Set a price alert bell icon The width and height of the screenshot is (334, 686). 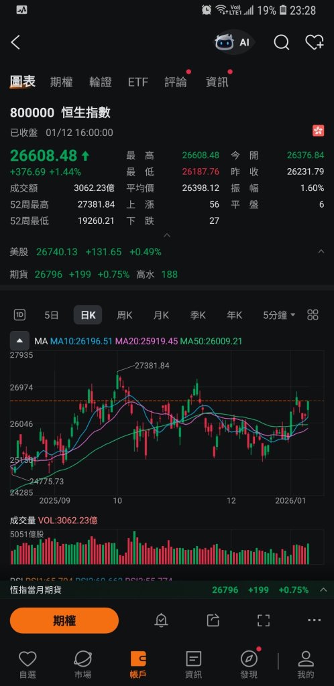[x=161, y=620]
